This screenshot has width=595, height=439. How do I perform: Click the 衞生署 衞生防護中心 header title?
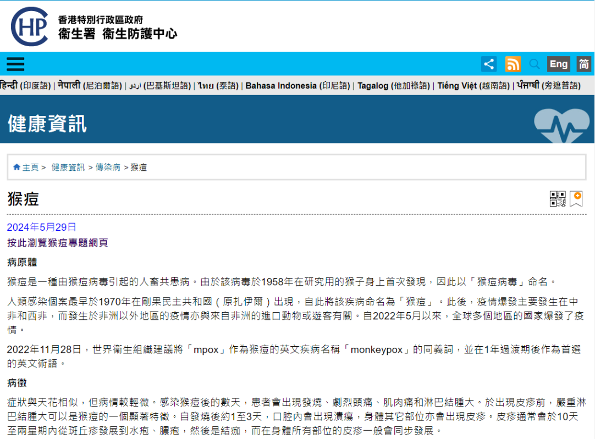click(118, 34)
